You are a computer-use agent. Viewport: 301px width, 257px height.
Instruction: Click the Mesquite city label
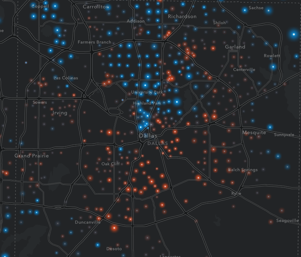(254, 132)
